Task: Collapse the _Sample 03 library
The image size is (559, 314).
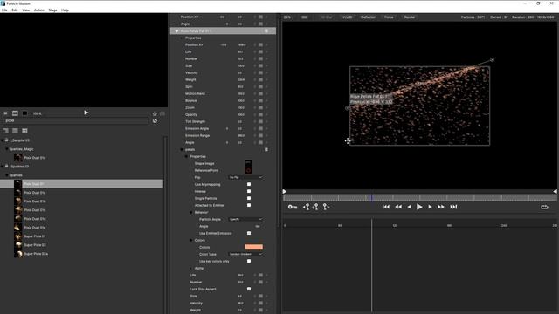Action: (x=3, y=140)
